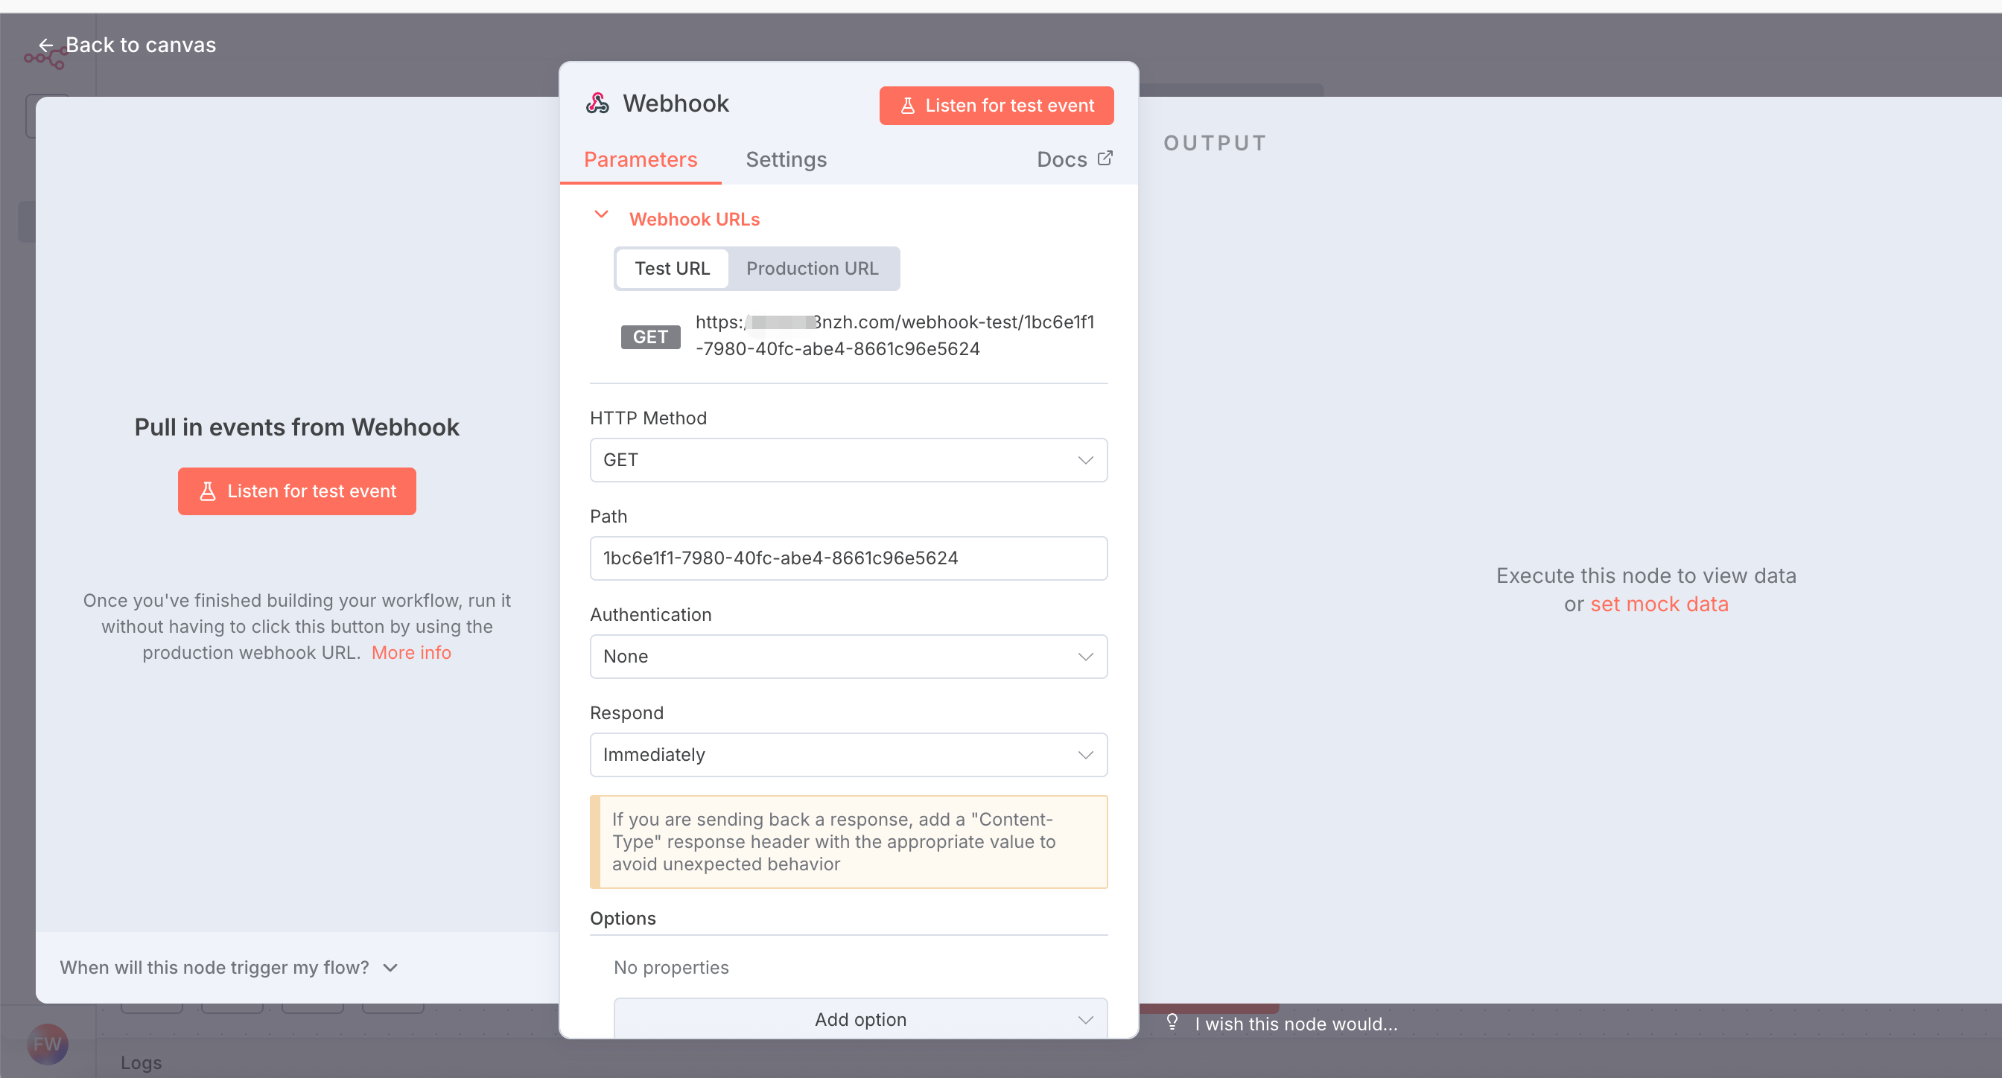2002x1078 pixels.
Task: Open Docs external link icon
Action: tap(1105, 159)
